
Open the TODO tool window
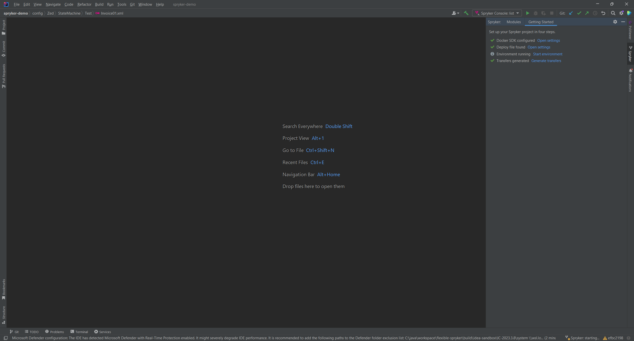(x=32, y=332)
